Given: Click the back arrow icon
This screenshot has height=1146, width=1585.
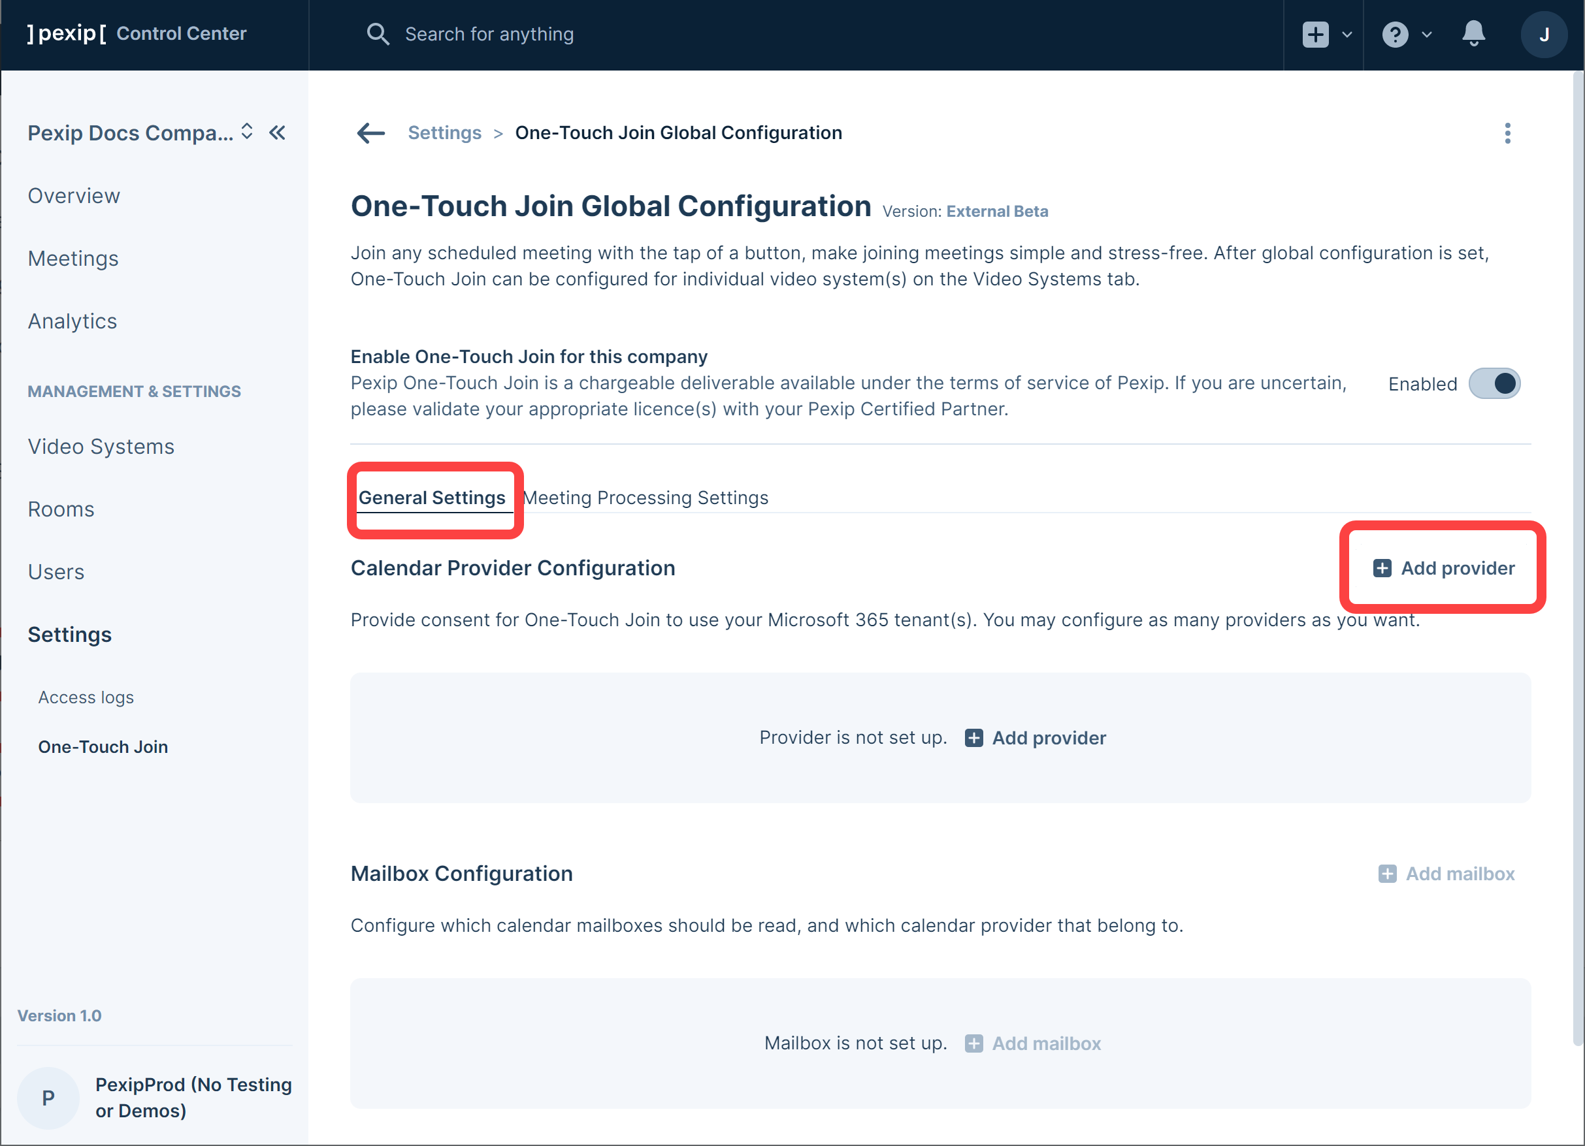Looking at the screenshot, I should 370,133.
